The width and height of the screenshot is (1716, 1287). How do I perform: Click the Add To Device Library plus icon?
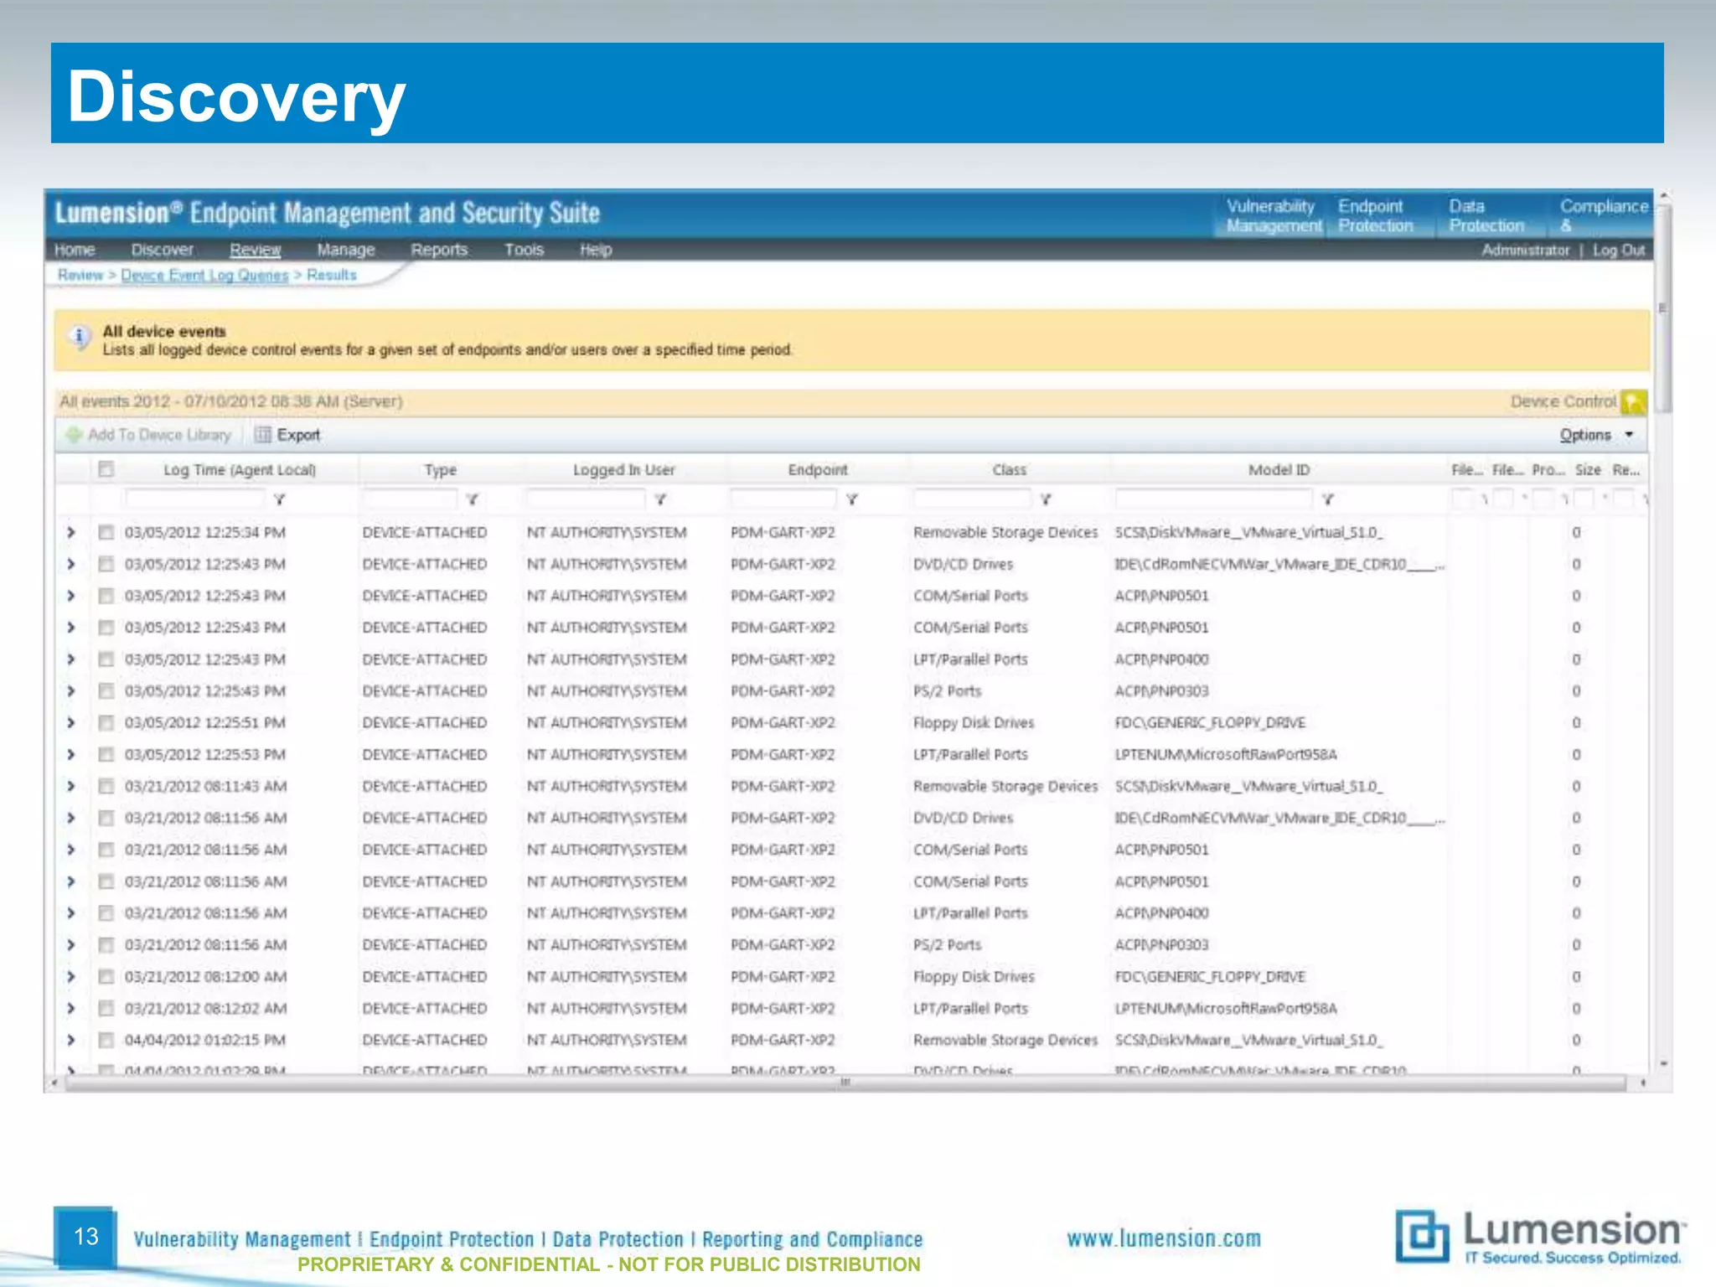pyautogui.click(x=74, y=434)
